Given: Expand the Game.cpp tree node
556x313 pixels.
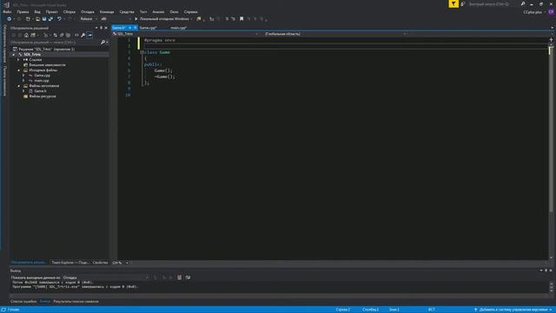Looking at the screenshot, I should coord(23,76).
